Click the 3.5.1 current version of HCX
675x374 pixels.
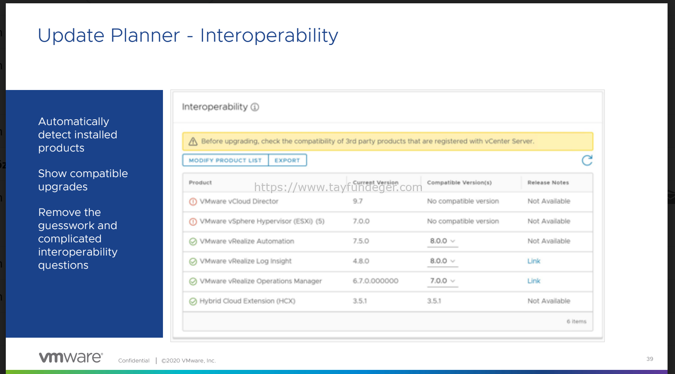[360, 301]
